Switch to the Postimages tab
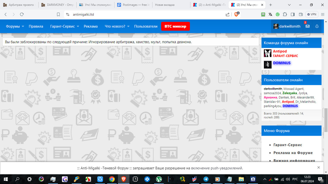328x184 pixels. pyautogui.click(x=133, y=5)
